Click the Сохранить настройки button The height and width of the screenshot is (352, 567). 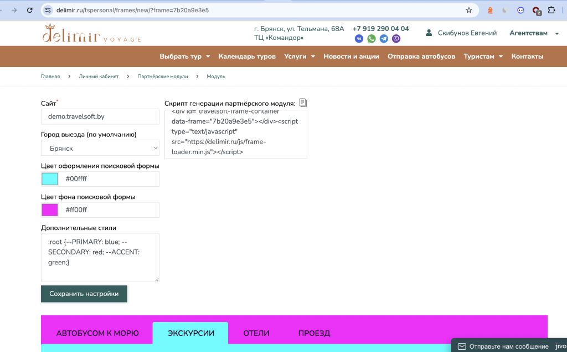(x=84, y=294)
